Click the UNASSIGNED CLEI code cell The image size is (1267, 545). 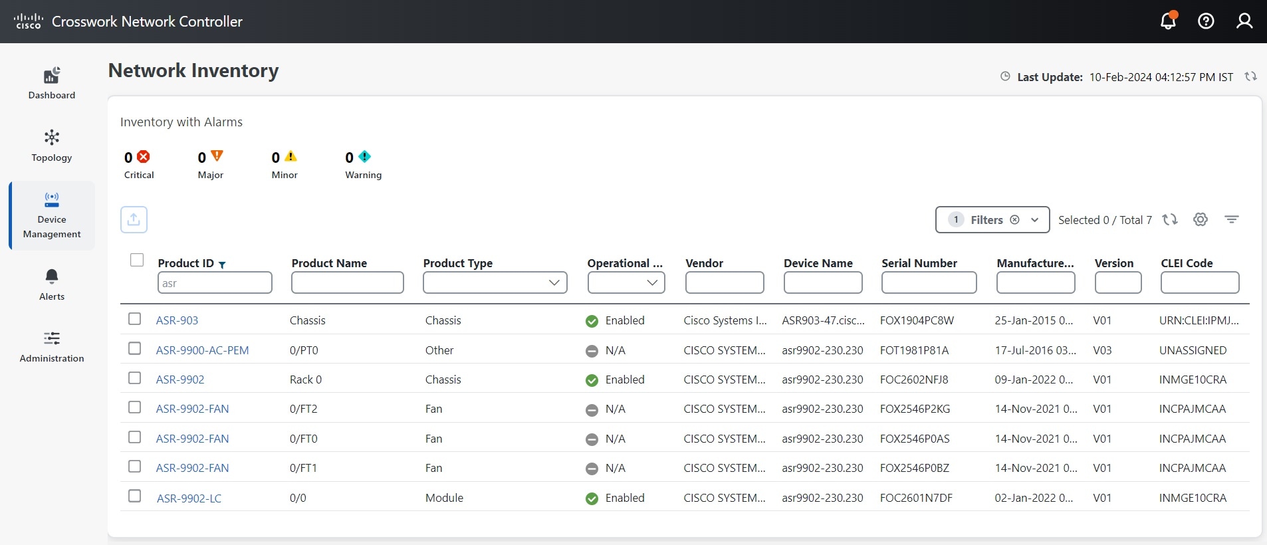click(1193, 350)
